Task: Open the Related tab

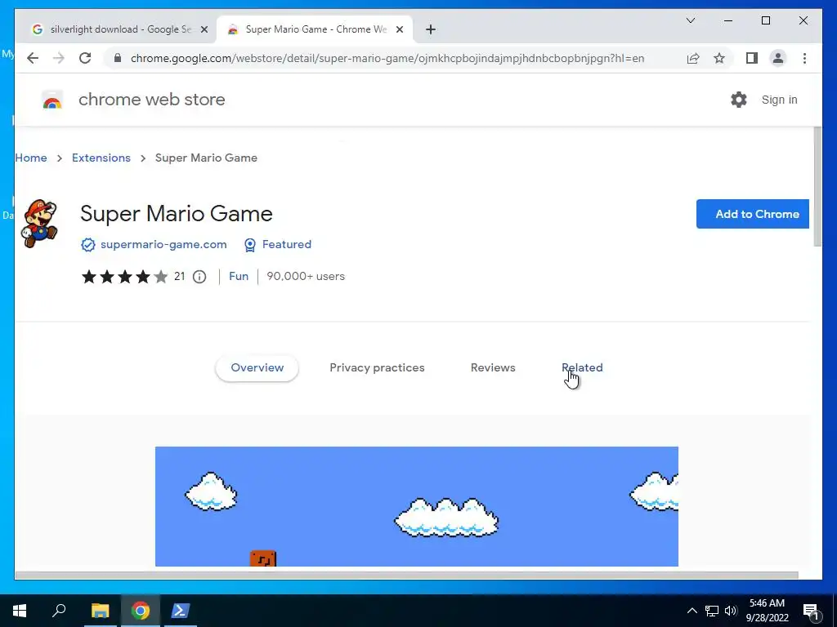Action: click(x=582, y=368)
